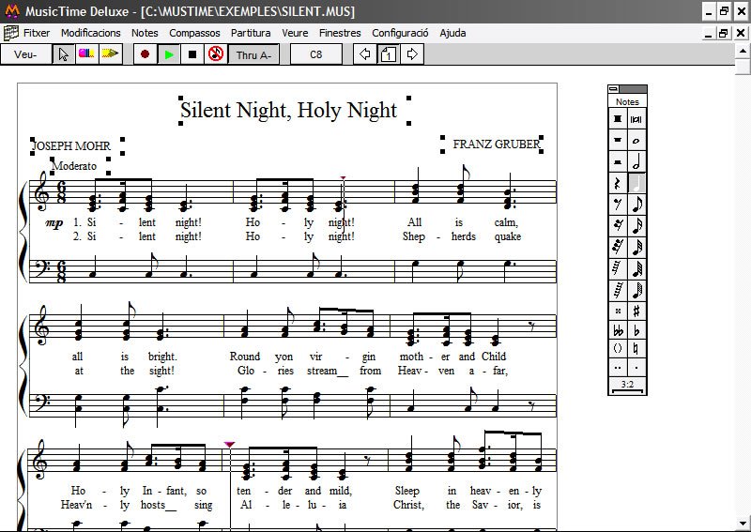Select the double sharp accidental
The width and height of the screenshot is (751, 532).
[618, 312]
